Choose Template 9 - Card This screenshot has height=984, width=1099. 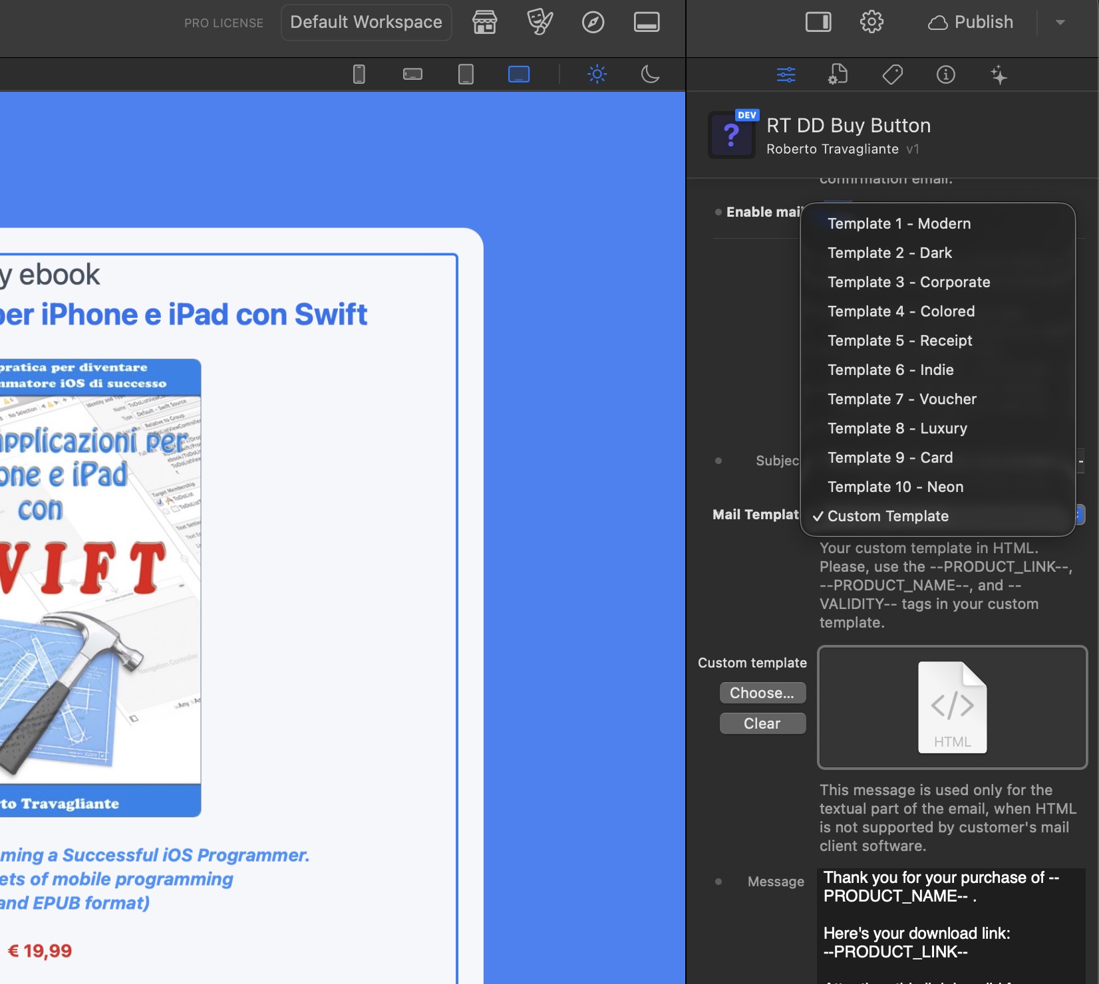click(x=938, y=457)
